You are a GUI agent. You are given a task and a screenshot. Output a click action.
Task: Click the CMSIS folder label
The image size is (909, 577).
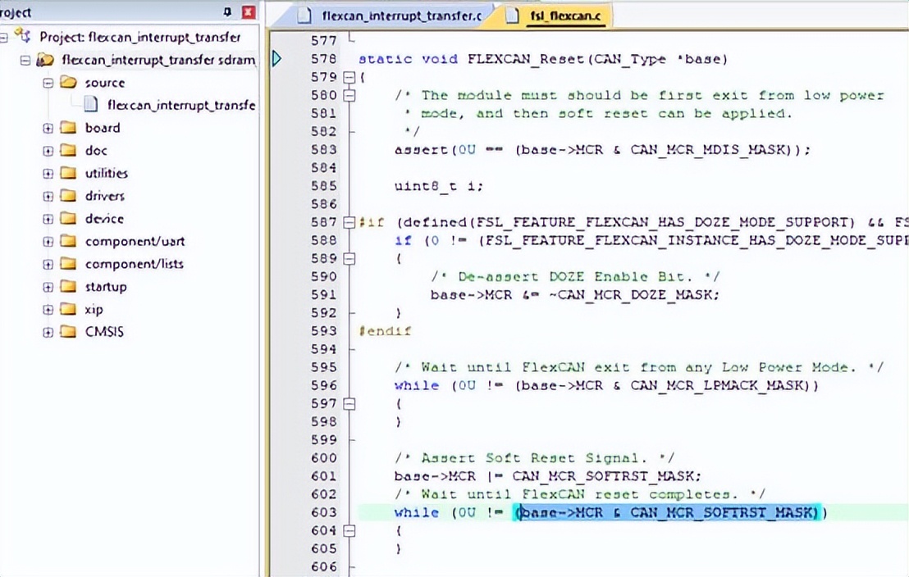[104, 332]
